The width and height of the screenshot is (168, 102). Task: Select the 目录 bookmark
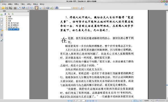pos(10,21)
